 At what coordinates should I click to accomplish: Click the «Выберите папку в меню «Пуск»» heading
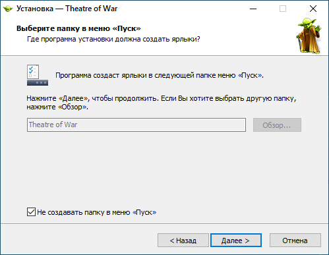[78, 28]
